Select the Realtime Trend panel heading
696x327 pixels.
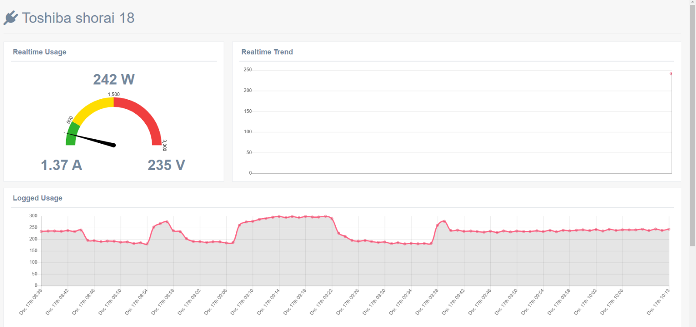[267, 52]
